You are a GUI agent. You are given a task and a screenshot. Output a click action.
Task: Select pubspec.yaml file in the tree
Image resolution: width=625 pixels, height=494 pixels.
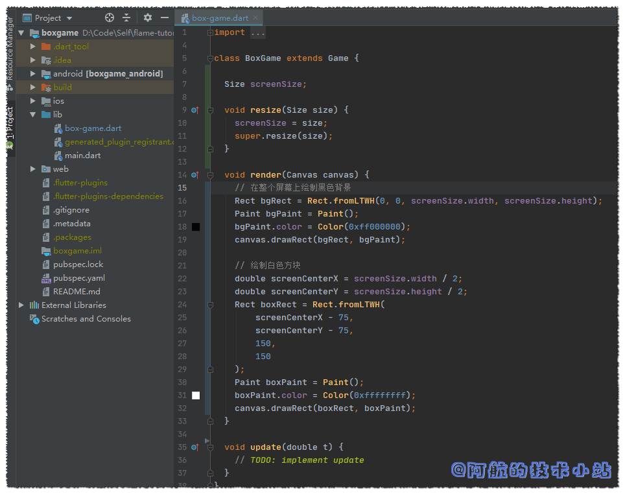(78, 278)
